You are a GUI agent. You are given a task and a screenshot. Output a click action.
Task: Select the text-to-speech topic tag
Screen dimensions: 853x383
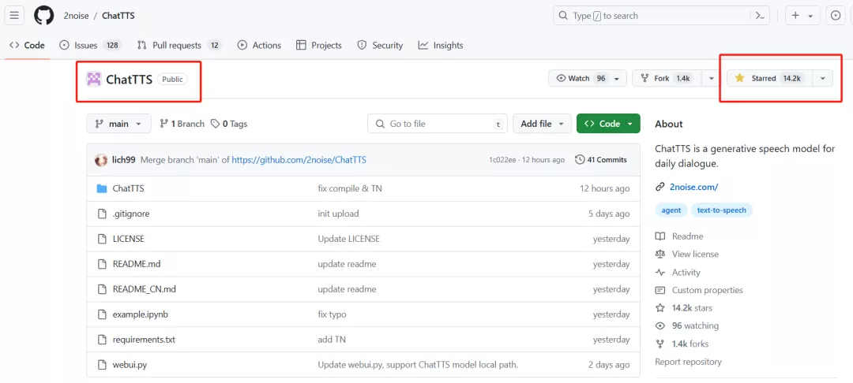click(x=721, y=210)
